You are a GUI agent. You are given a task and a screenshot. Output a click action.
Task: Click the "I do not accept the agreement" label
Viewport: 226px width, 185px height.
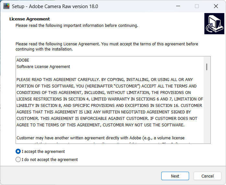[50, 159]
